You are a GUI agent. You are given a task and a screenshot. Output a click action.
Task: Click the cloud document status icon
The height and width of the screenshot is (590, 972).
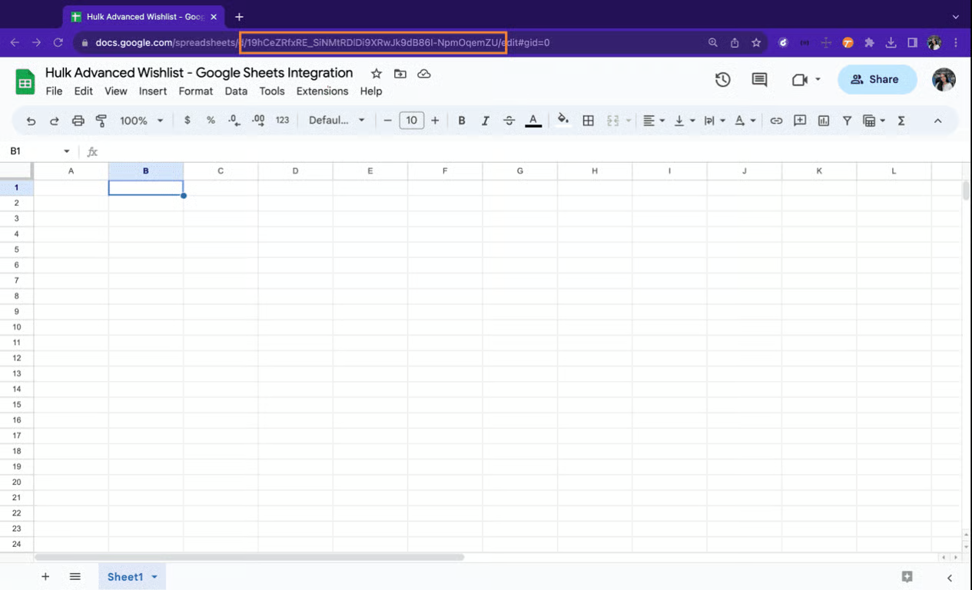[423, 74]
